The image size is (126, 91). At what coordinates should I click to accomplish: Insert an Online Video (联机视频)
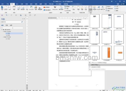click(x=61, y=8)
